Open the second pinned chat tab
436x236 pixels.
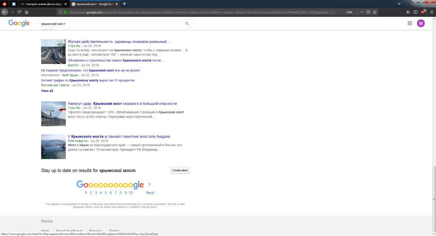coord(14,4)
